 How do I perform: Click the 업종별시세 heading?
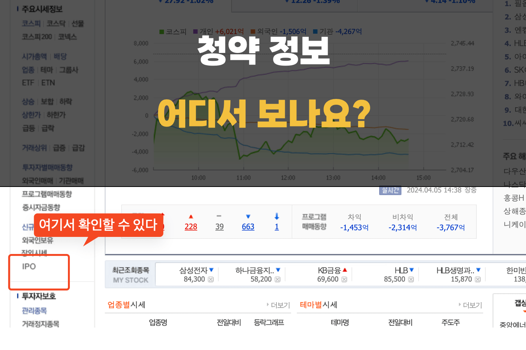tap(126, 305)
